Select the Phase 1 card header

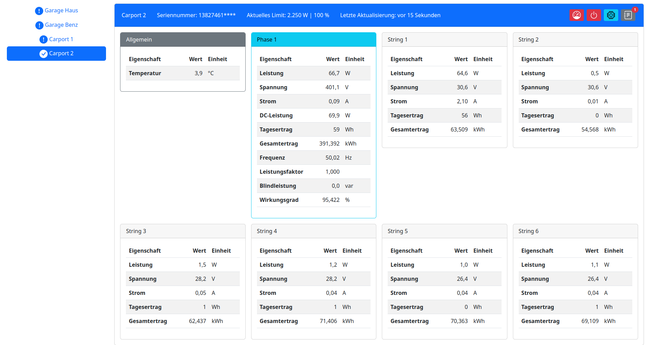tap(313, 40)
